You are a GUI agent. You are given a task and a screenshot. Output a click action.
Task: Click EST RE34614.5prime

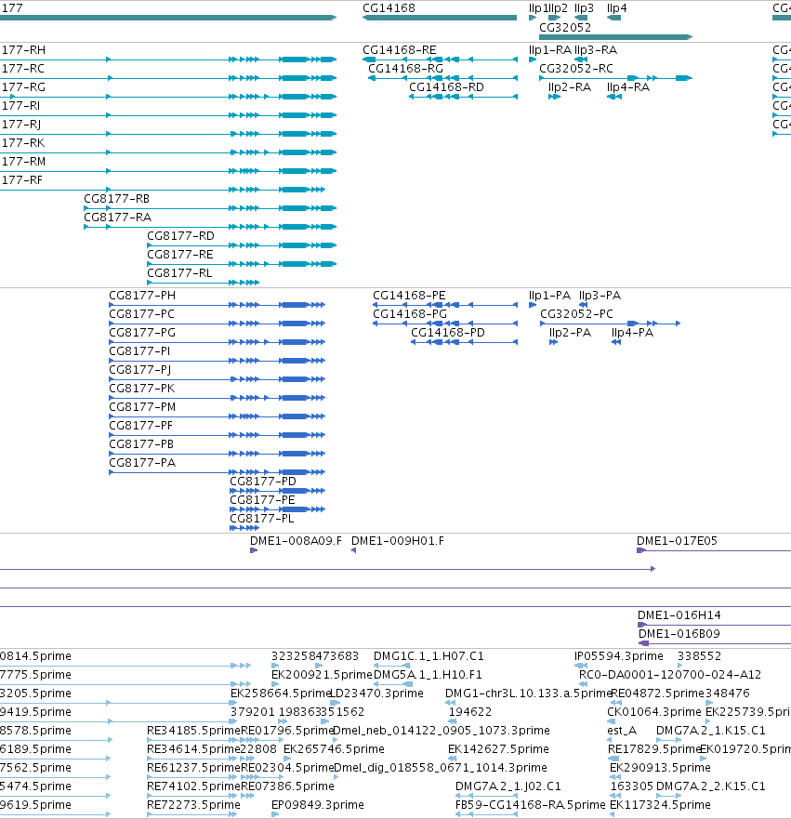193,749
